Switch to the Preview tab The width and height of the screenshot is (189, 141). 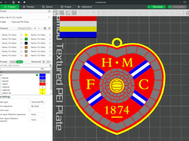28,7
